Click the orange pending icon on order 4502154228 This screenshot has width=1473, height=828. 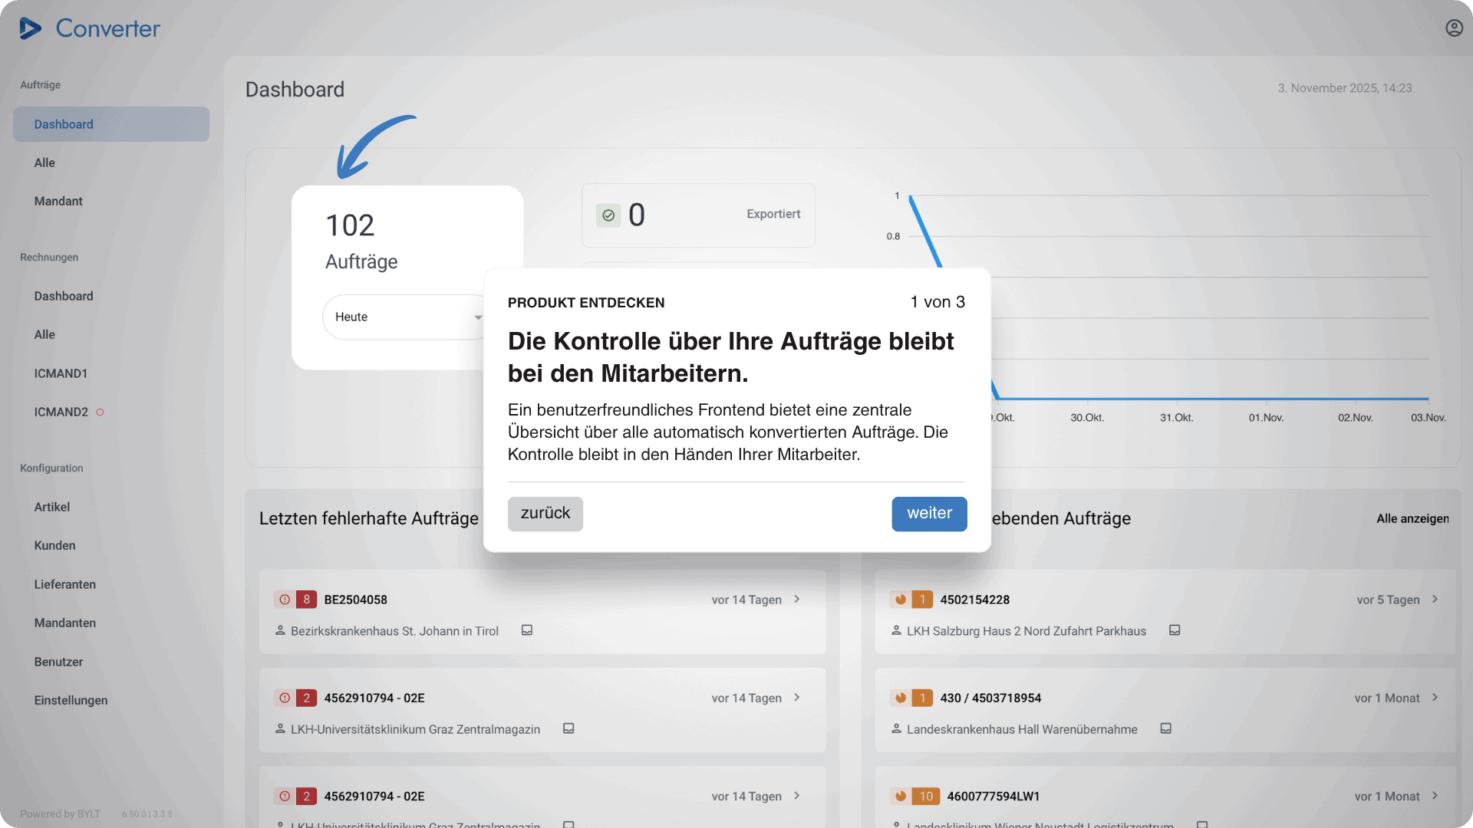coord(901,600)
